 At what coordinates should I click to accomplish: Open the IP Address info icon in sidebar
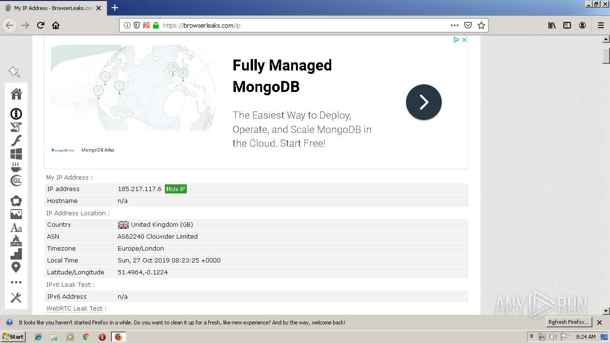click(x=16, y=114)
